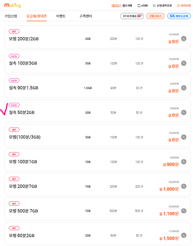Click the Mobing logo
The height and width of the screenshot is (246, 193).
[x=12, y=5]
